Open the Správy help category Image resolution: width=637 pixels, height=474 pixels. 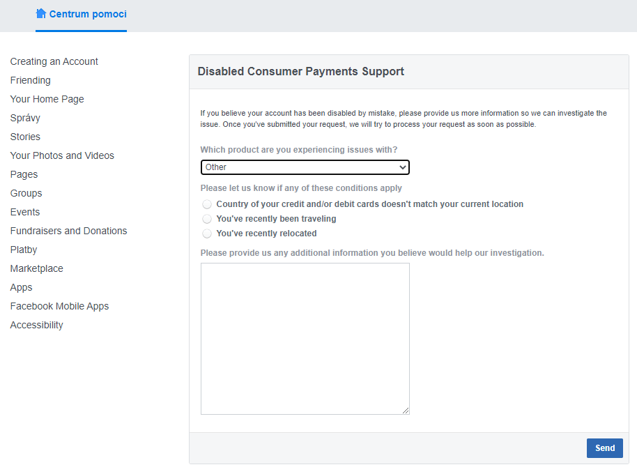25,118
